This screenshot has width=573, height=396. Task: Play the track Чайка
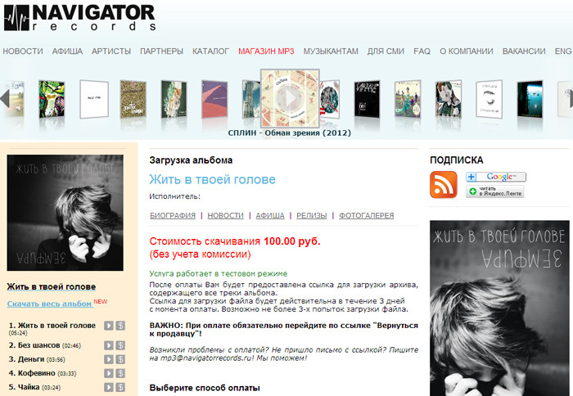pyautogui.click(x=109, y=387)
